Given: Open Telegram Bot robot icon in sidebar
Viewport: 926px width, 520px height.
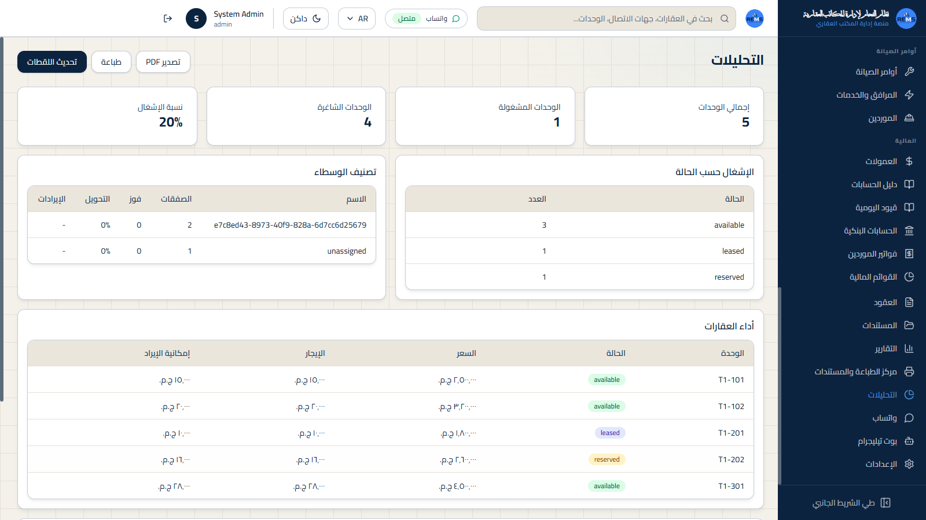Looking at the screenshot, I should click(909, 441).
